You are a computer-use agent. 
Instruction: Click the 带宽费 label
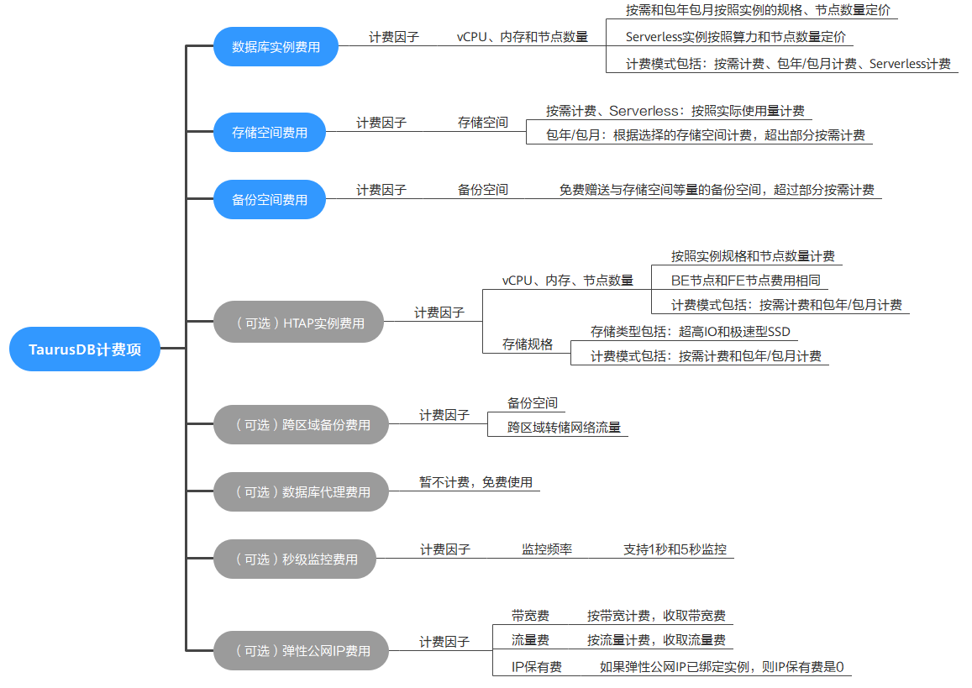click(x=531, y=616)
